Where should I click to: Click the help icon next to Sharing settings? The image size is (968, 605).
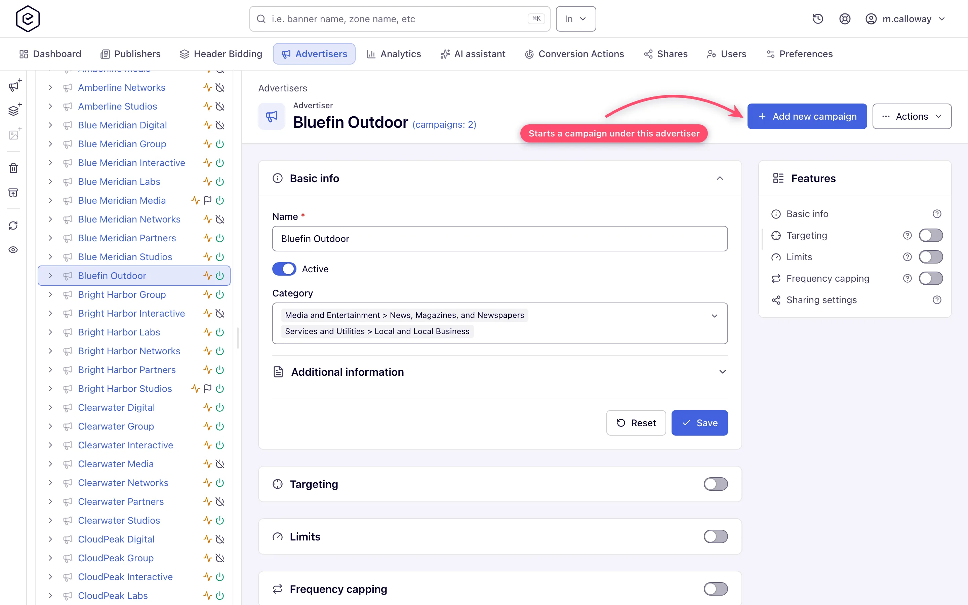937,300
